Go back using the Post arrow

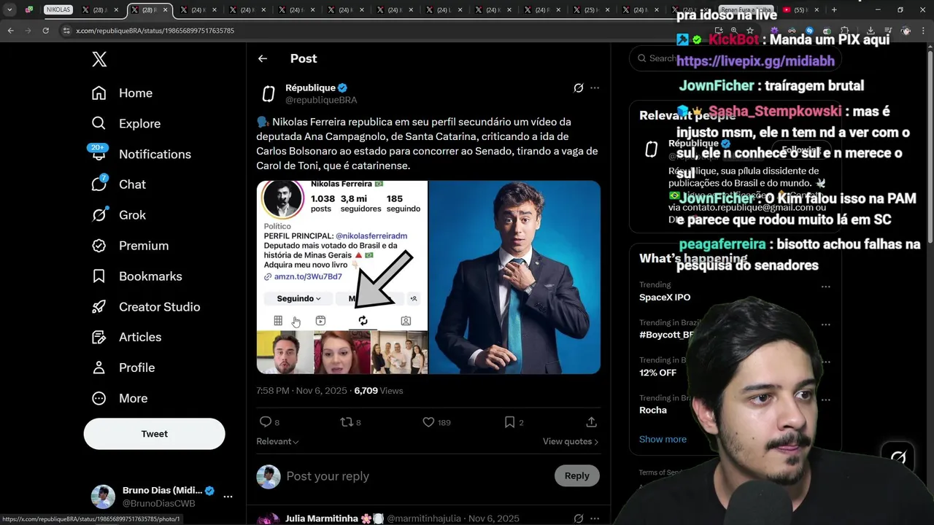tap(263, 58)
